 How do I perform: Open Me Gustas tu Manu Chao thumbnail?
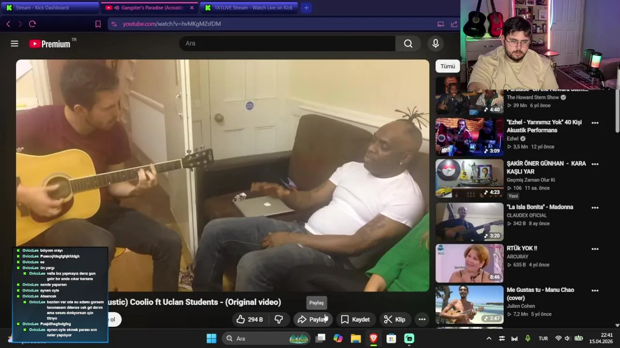(469, 304)
